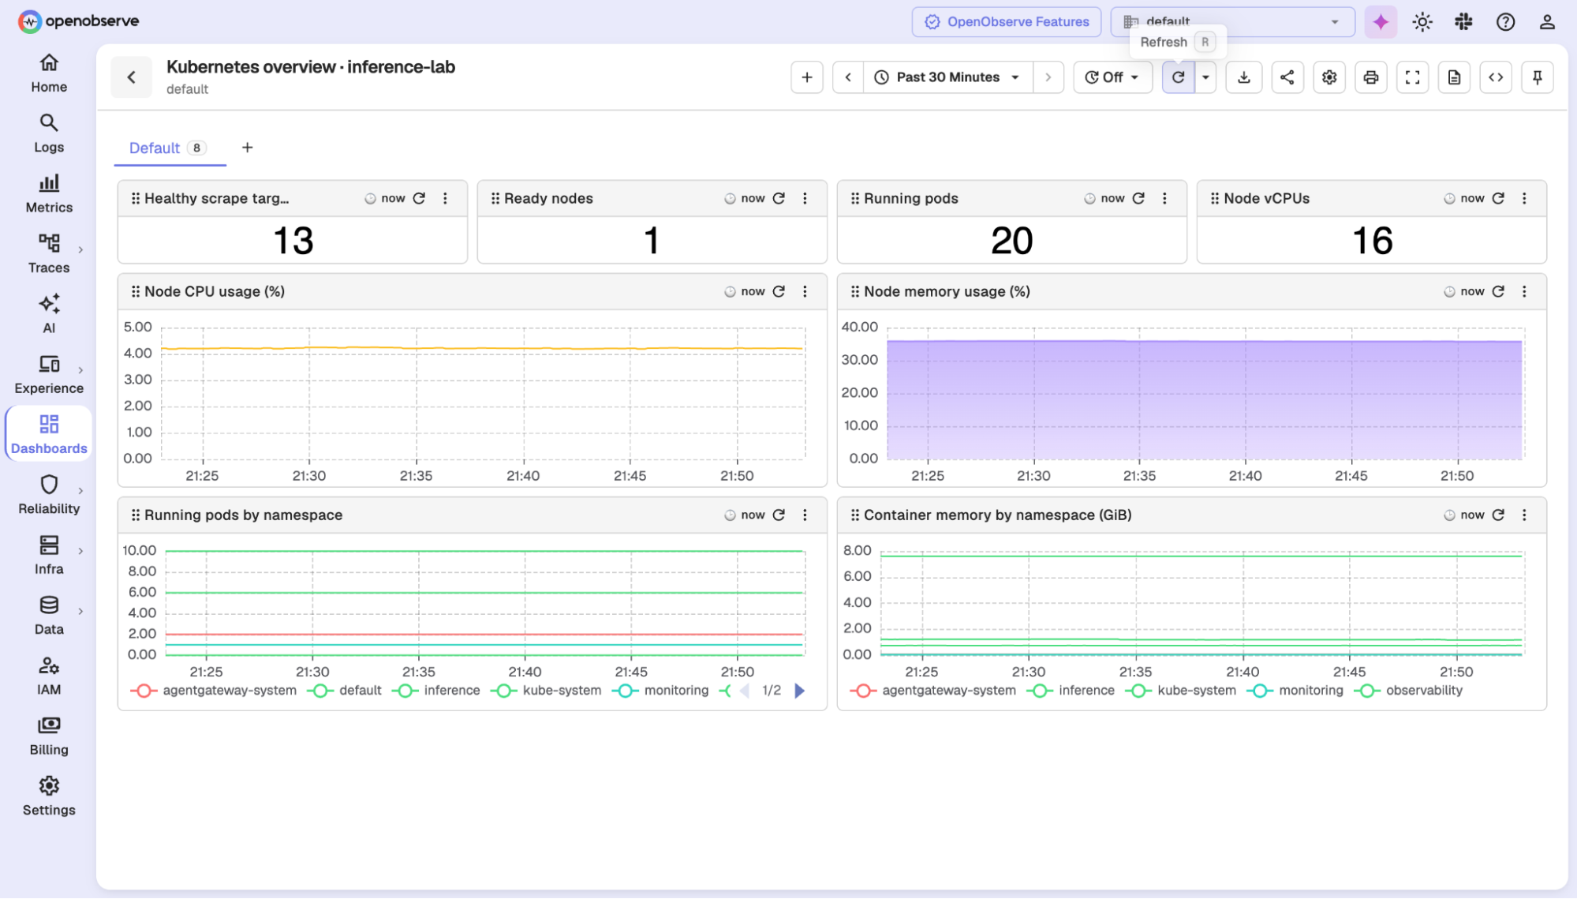Viewport: 1577px width, 899px height.
Task: Open the AI sidebar item
Action: (x=49, y=314)
